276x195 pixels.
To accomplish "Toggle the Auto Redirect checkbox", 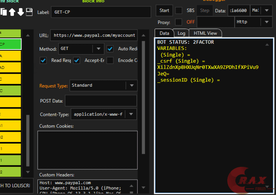I will coord(110,49).
